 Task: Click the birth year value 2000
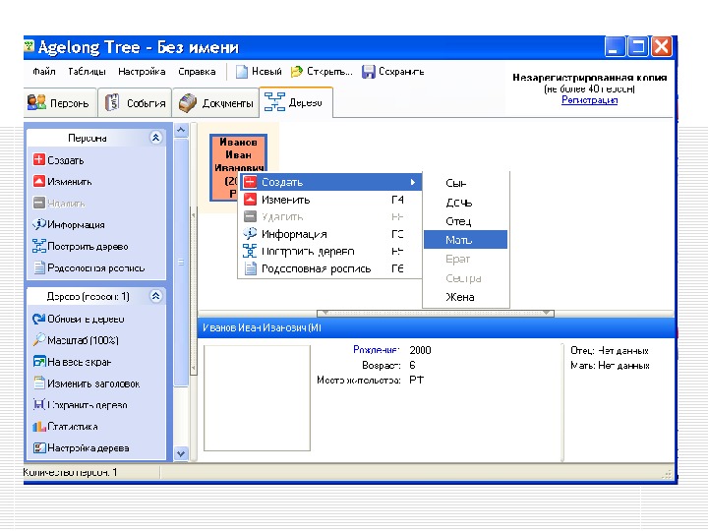(x=420, y=350)
